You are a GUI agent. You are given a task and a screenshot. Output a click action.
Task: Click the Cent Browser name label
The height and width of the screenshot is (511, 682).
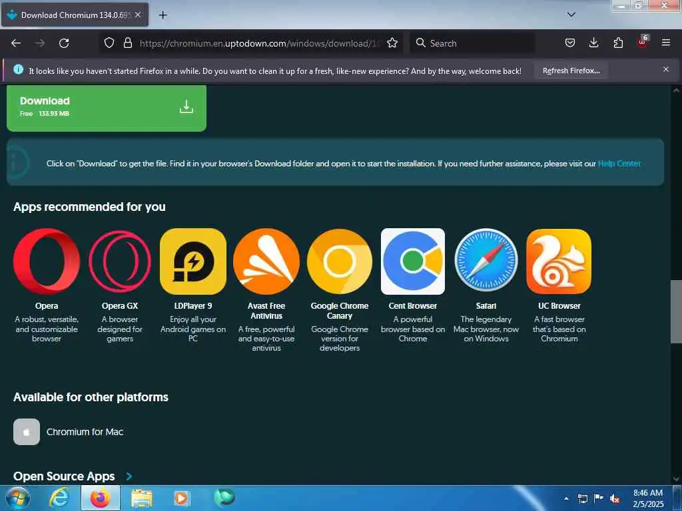coord(413,306)
